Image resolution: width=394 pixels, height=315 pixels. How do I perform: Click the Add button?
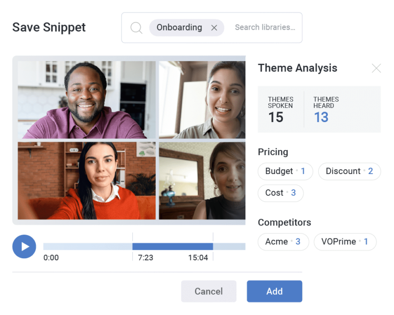[274, 291]
